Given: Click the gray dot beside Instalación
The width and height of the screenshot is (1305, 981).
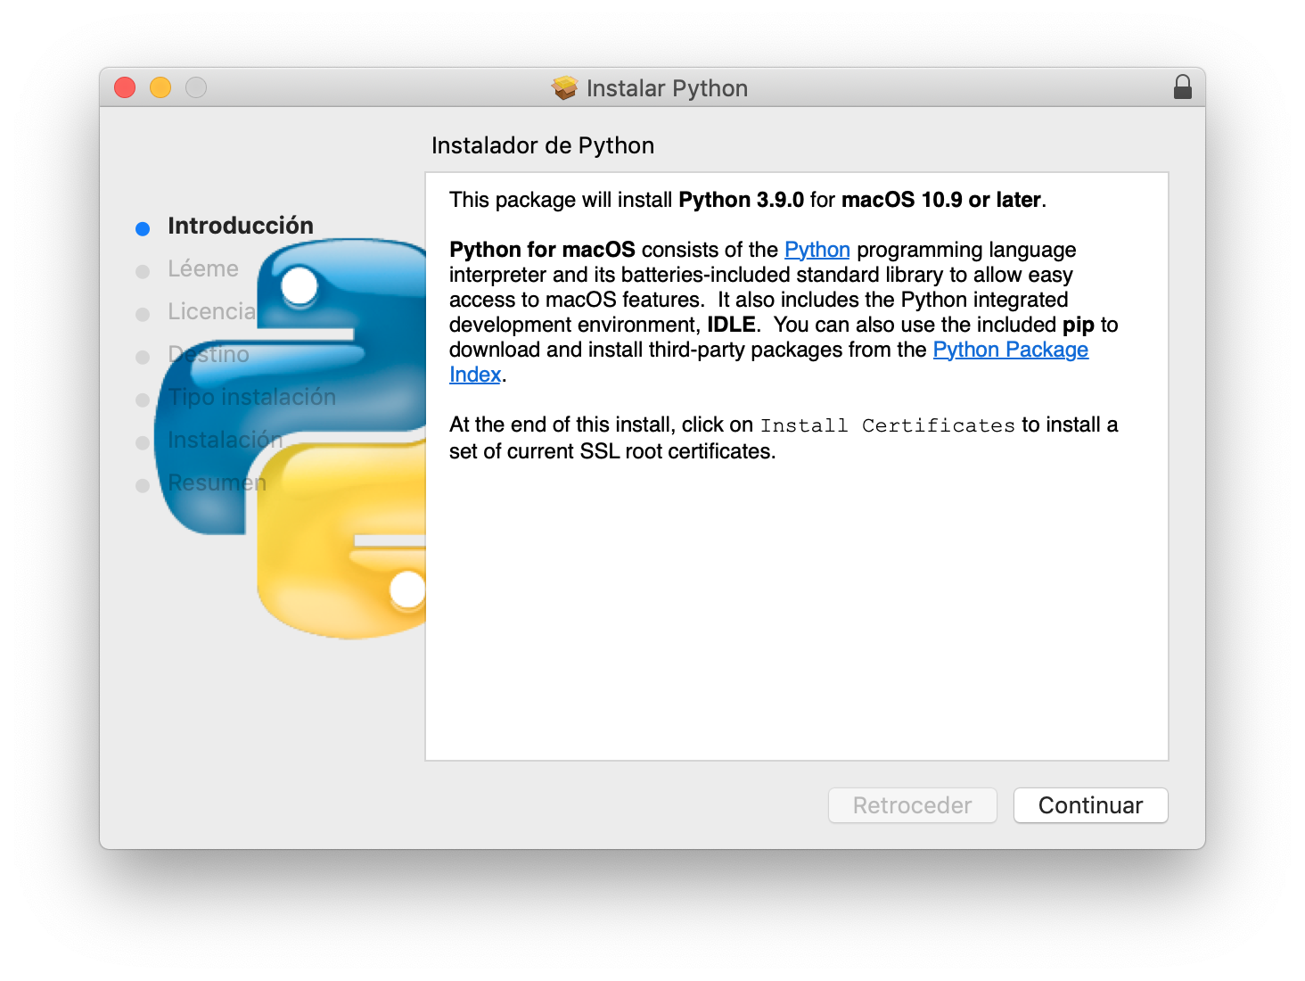Looking at the screenshot, I should [x=143, y=441].
